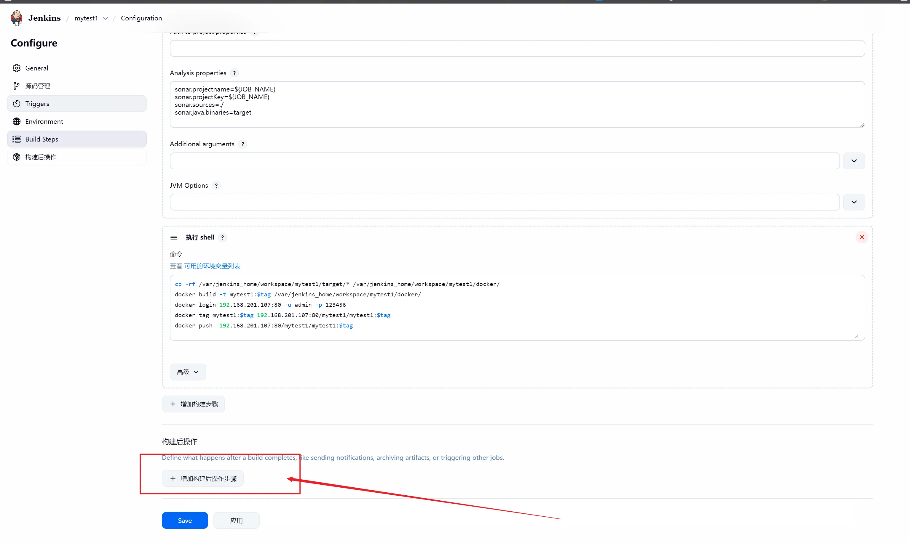Select Triggers in the sidebar

click(37, 104)
